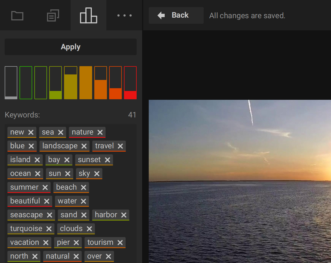Screen dimensions: 331x263
Task: Delete the 'sunset' keyword using its X
Action: 107,160
